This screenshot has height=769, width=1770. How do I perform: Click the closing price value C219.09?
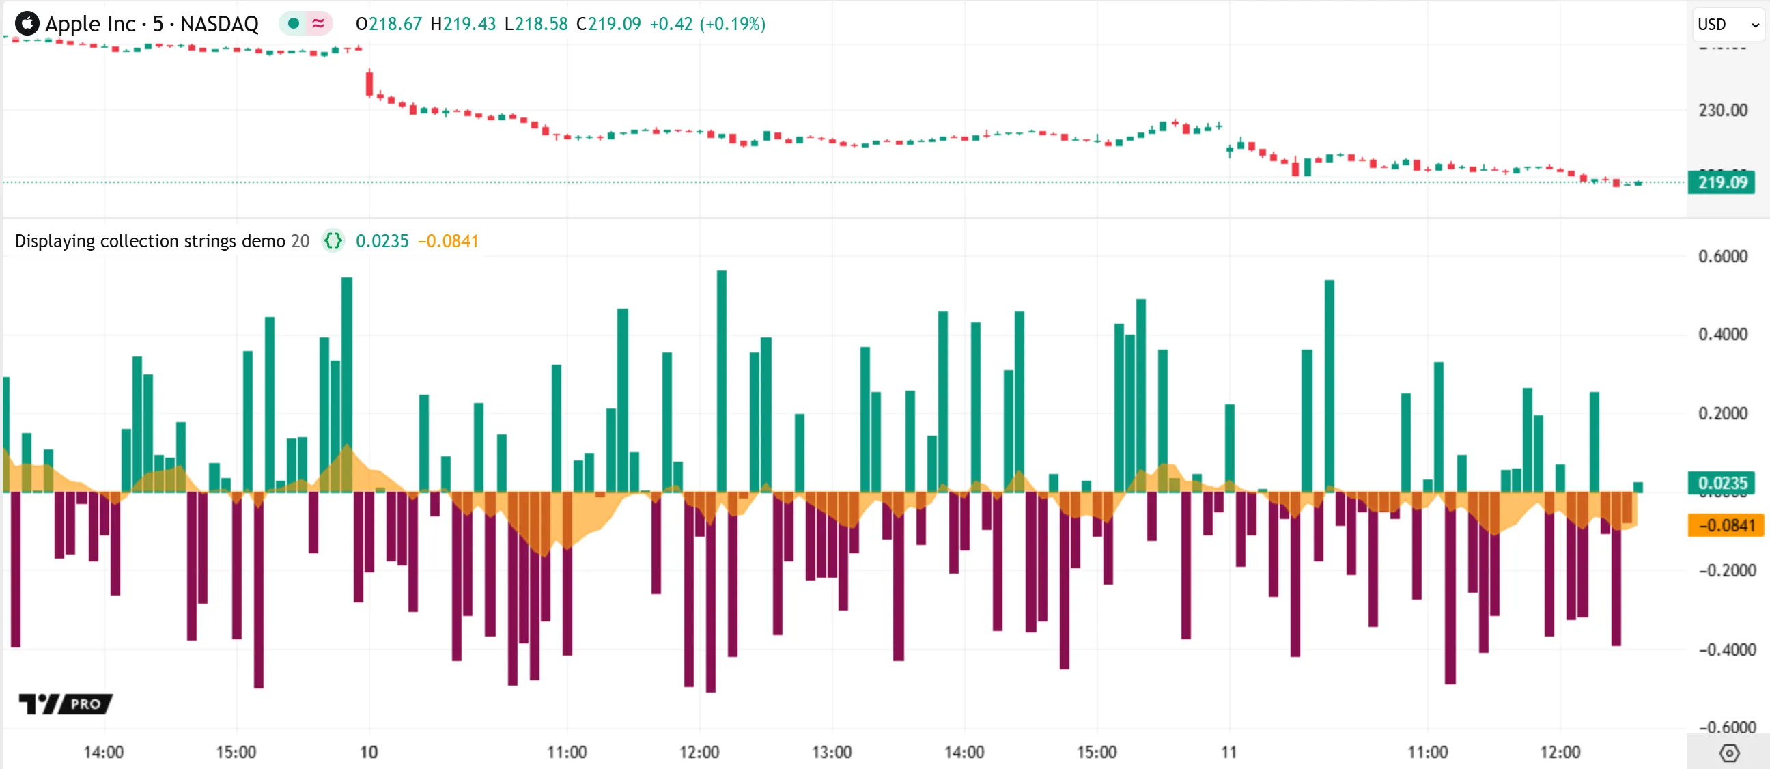tap(608, 24)
